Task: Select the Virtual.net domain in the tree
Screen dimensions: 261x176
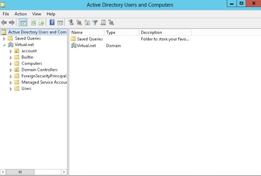Action: pos(24,45)
